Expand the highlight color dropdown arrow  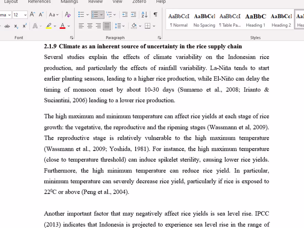pos(55,26)
